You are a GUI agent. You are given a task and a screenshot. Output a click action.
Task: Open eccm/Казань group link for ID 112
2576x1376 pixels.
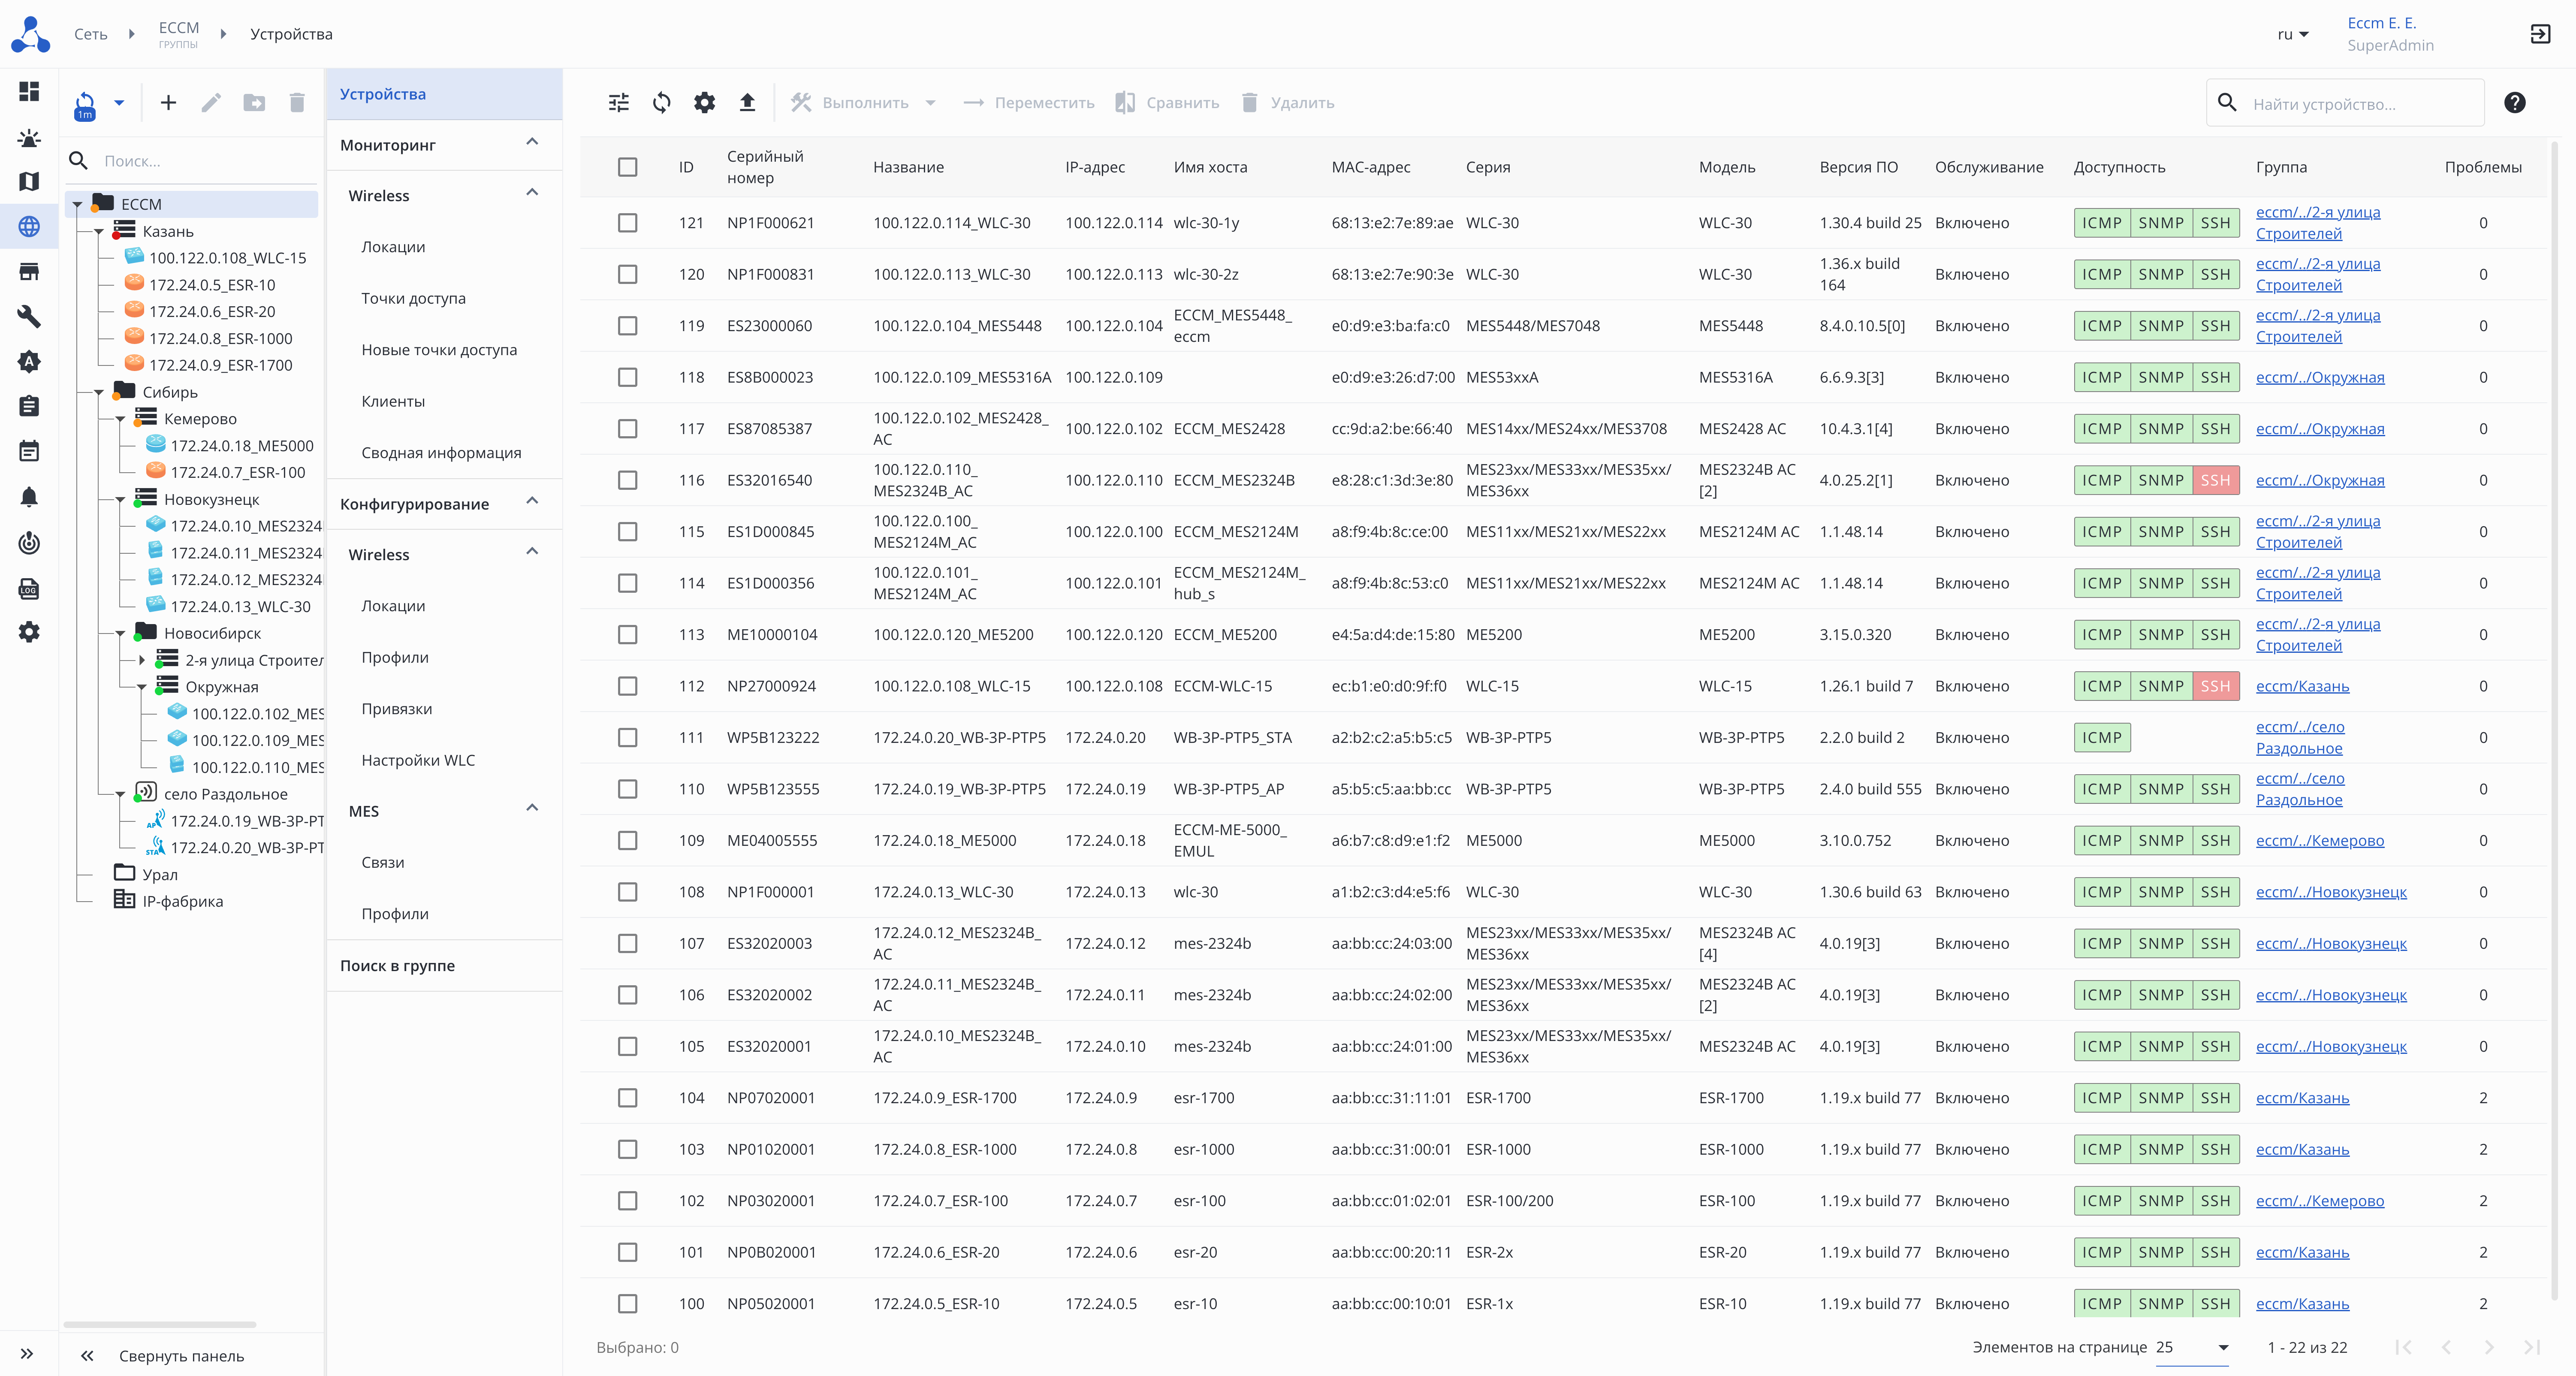click(x=2302, y=686)
